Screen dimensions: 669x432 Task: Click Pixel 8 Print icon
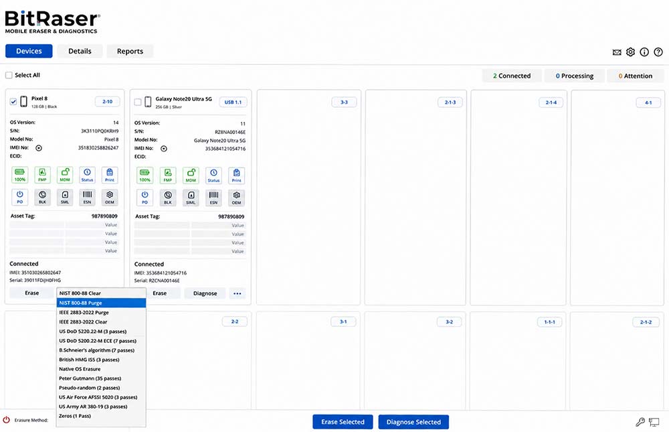tap(110, 175)
